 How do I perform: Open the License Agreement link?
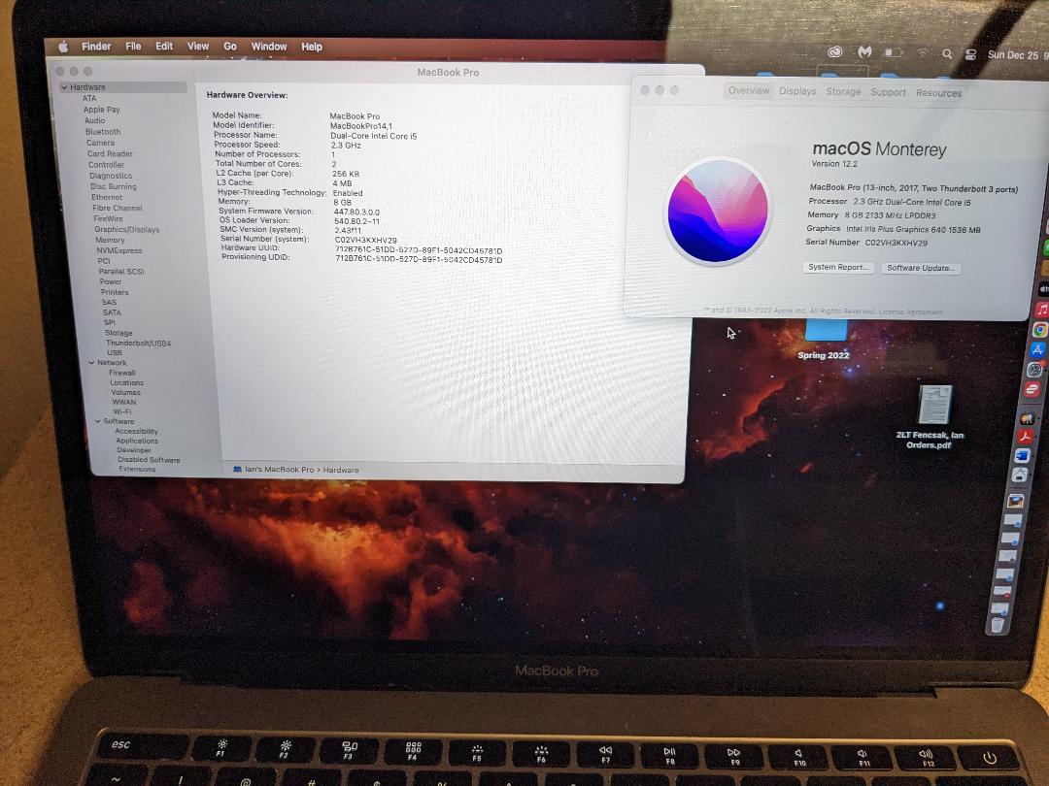click(x=910, y=311)
